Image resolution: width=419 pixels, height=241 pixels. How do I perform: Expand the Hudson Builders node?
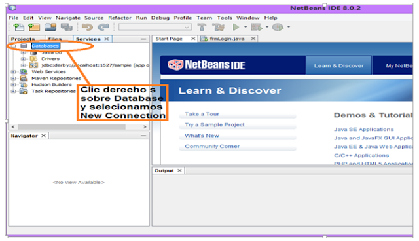point(13,84)
